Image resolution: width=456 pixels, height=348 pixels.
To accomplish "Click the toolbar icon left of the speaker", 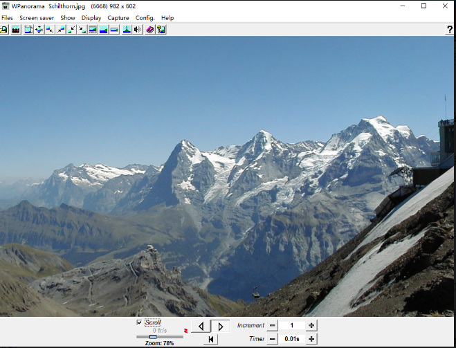I will [x=127, y=30].
